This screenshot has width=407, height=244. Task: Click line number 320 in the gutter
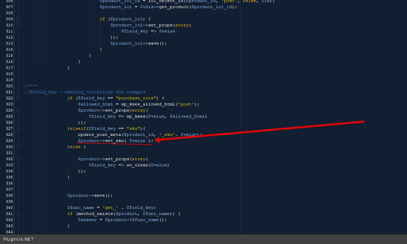click(9, 86)
